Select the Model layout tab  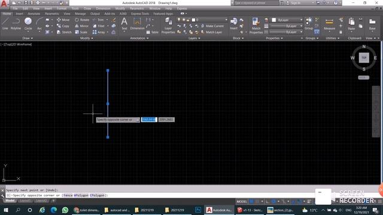10,201
